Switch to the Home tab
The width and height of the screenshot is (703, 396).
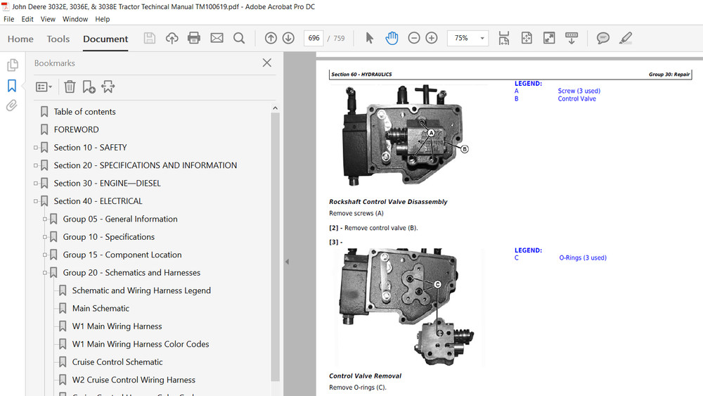(20, 39)
